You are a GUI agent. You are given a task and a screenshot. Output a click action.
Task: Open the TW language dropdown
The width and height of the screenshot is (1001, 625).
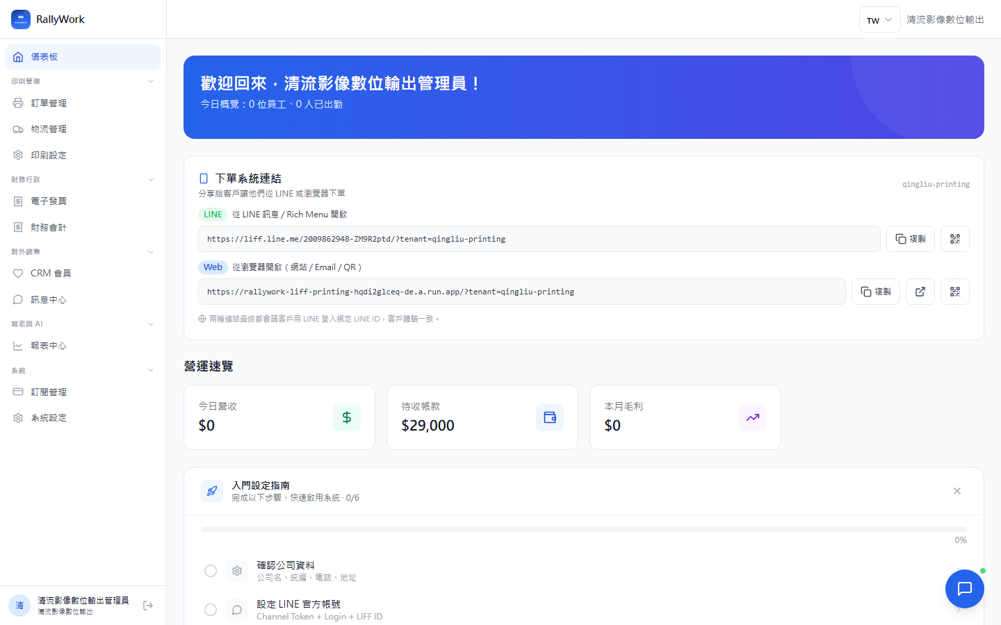click(879, 20)
